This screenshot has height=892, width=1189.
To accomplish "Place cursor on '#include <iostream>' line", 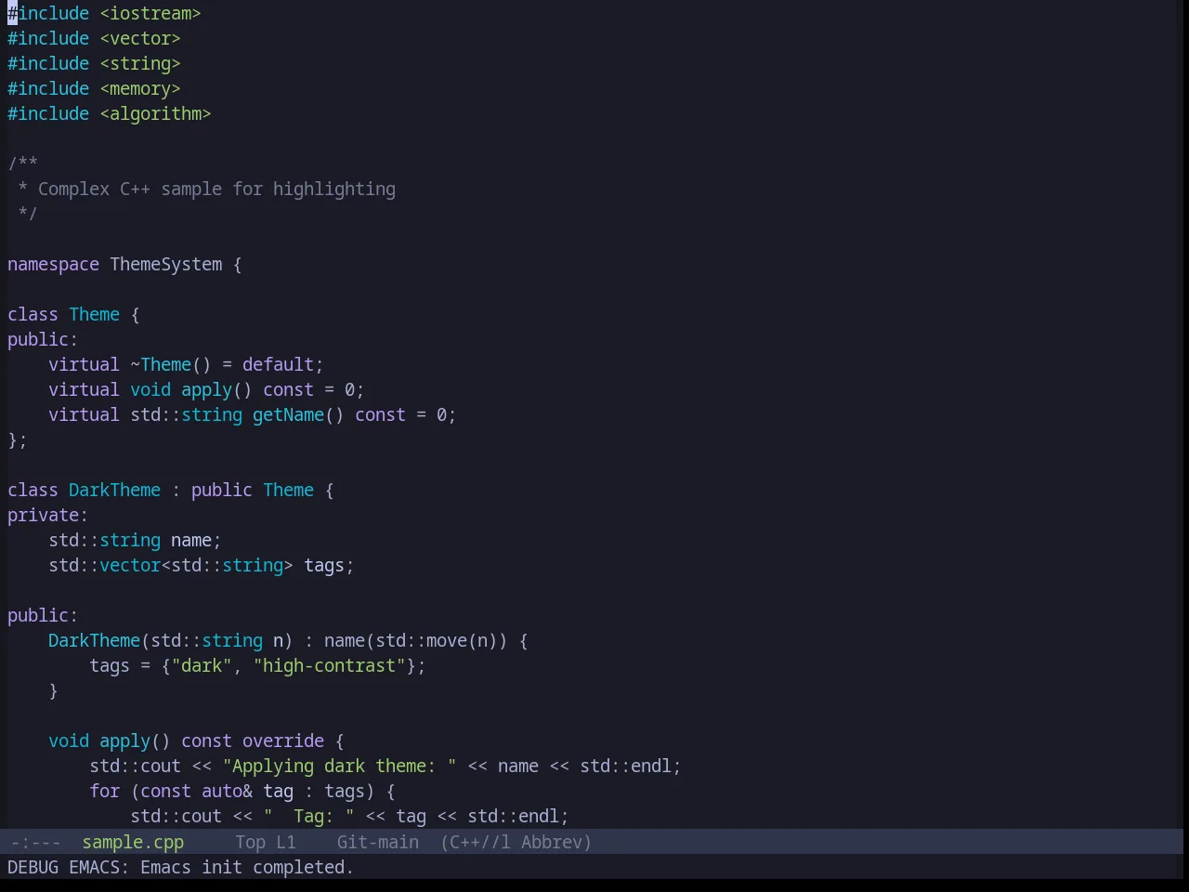I will 104,13.
